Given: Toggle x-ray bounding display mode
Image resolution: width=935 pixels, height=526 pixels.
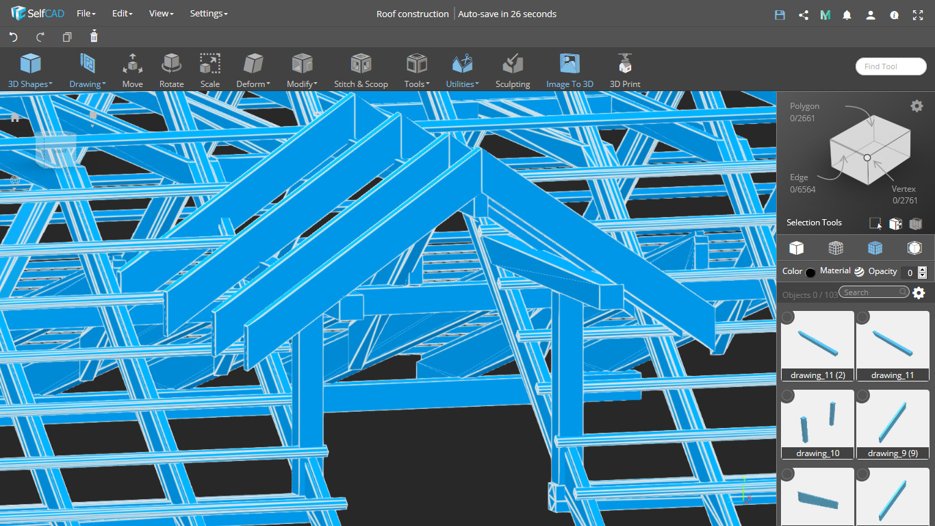Looking at the screenshot, I should [914, 248].
